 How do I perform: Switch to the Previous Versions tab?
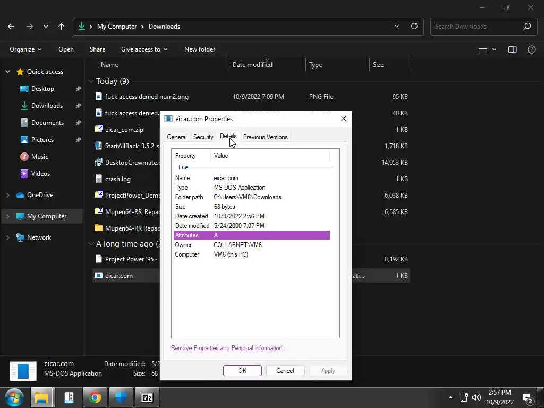[x=266, y=137]
